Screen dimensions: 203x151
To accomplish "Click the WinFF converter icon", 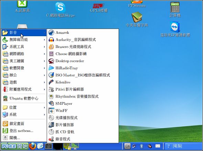I will [51, 111].
